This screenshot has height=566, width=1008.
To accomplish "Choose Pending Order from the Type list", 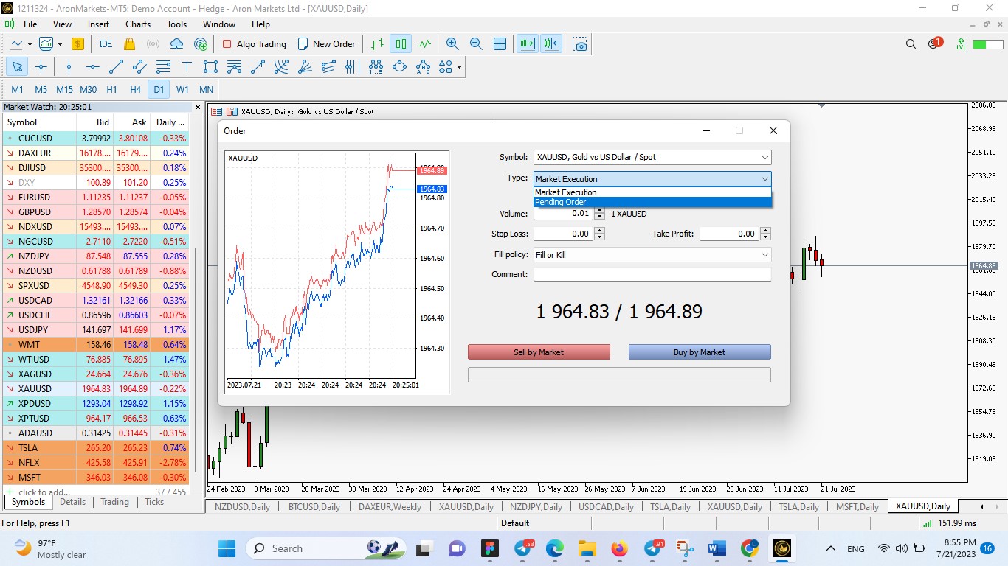I will click(x=652, y=202).
